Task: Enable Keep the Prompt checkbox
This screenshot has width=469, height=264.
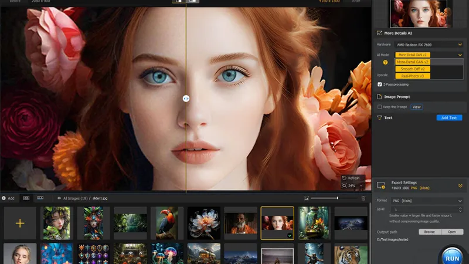Action: coord(380,107)
